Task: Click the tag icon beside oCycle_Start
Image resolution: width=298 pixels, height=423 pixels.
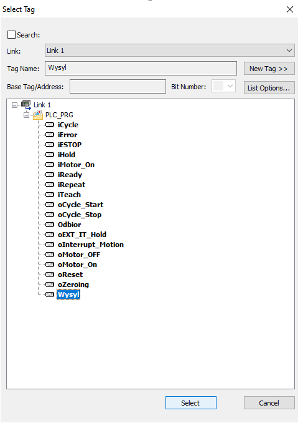Action: tap(50, 205)
